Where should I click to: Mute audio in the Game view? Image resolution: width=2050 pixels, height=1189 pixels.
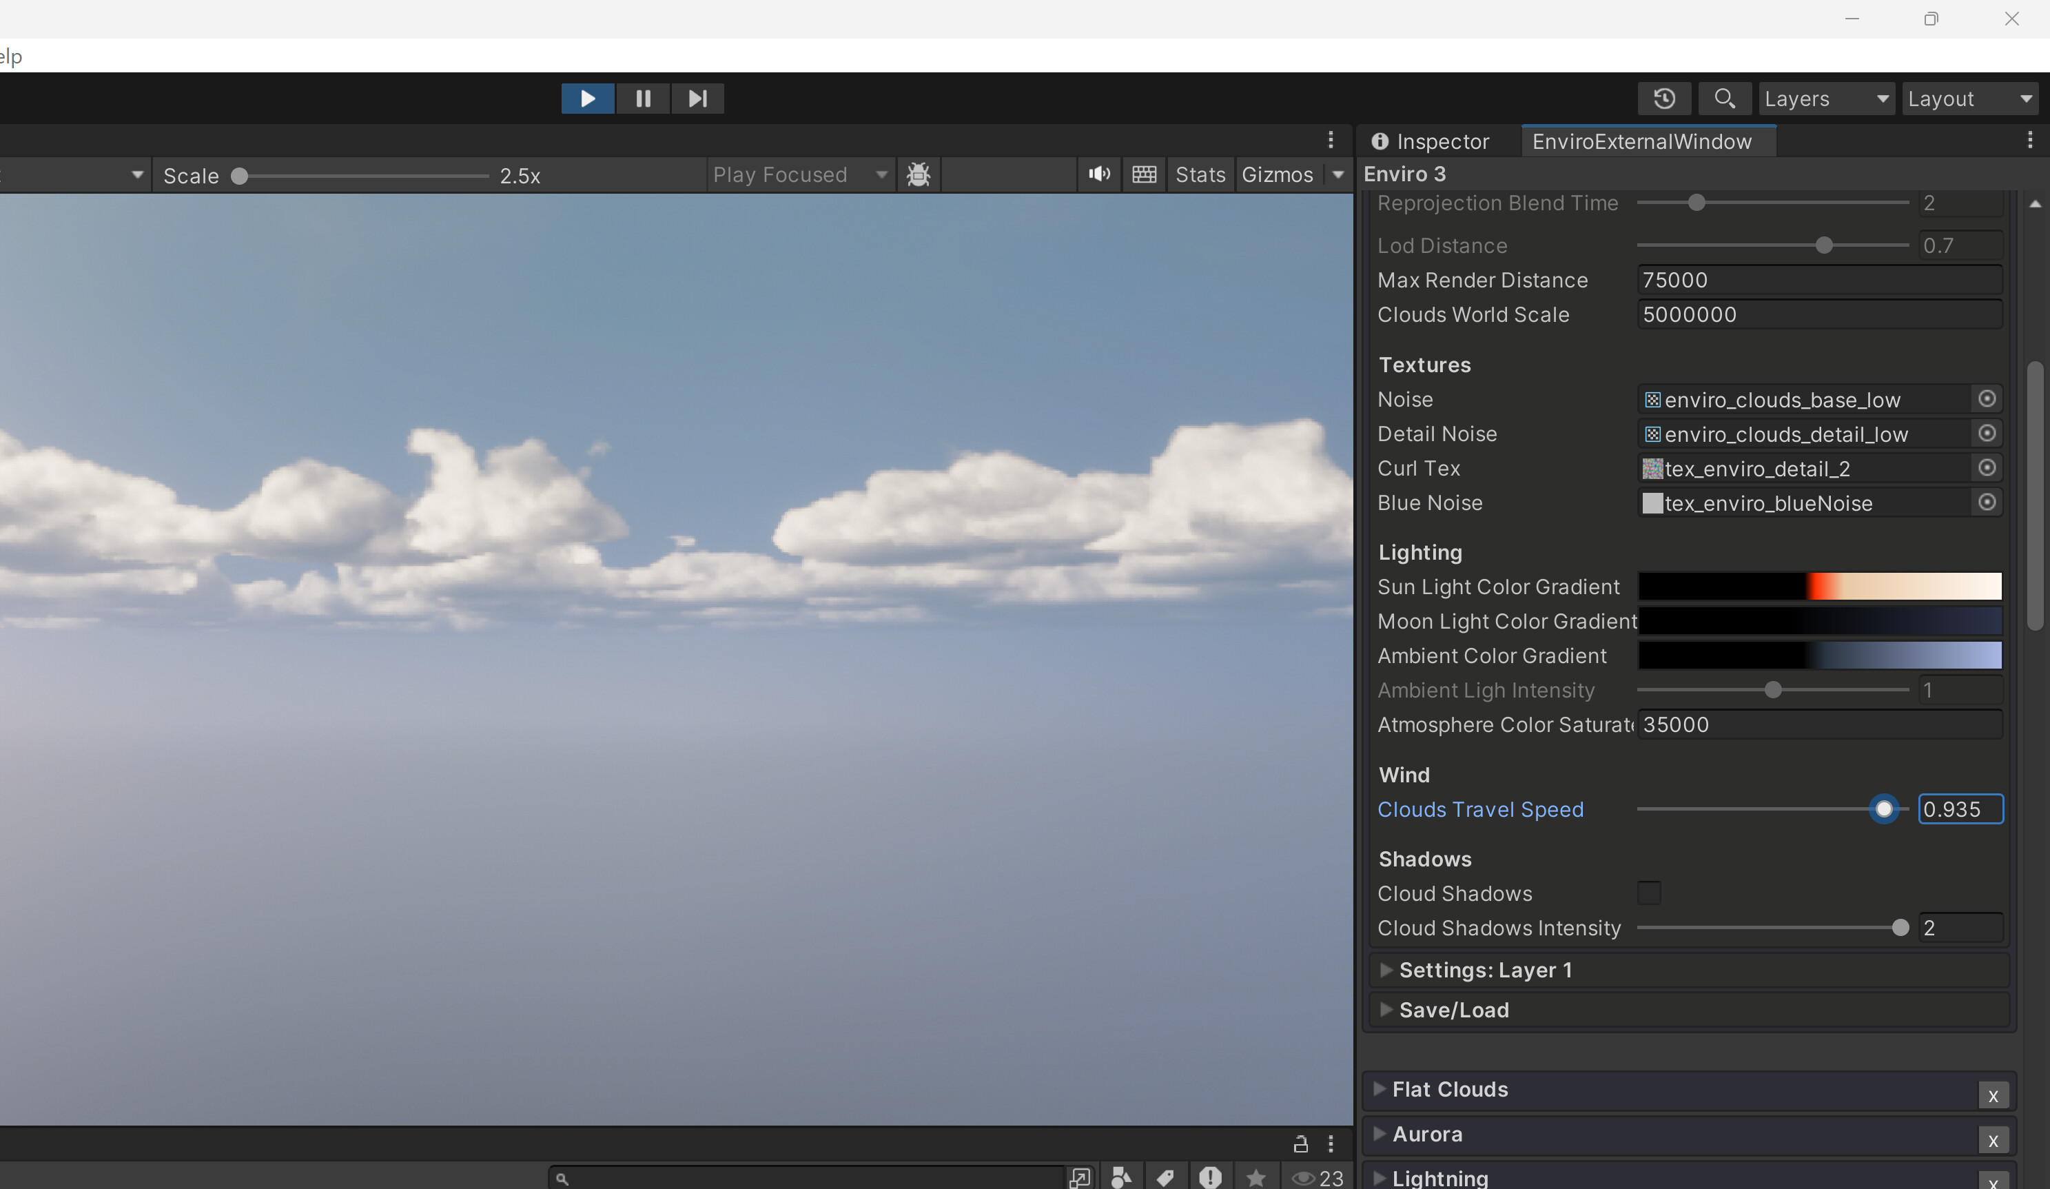pyautogui.click(x=1099, y=174)
